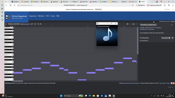Click the Online Sequencer logo
The image size is (175, 98).
tap(16, 17)
